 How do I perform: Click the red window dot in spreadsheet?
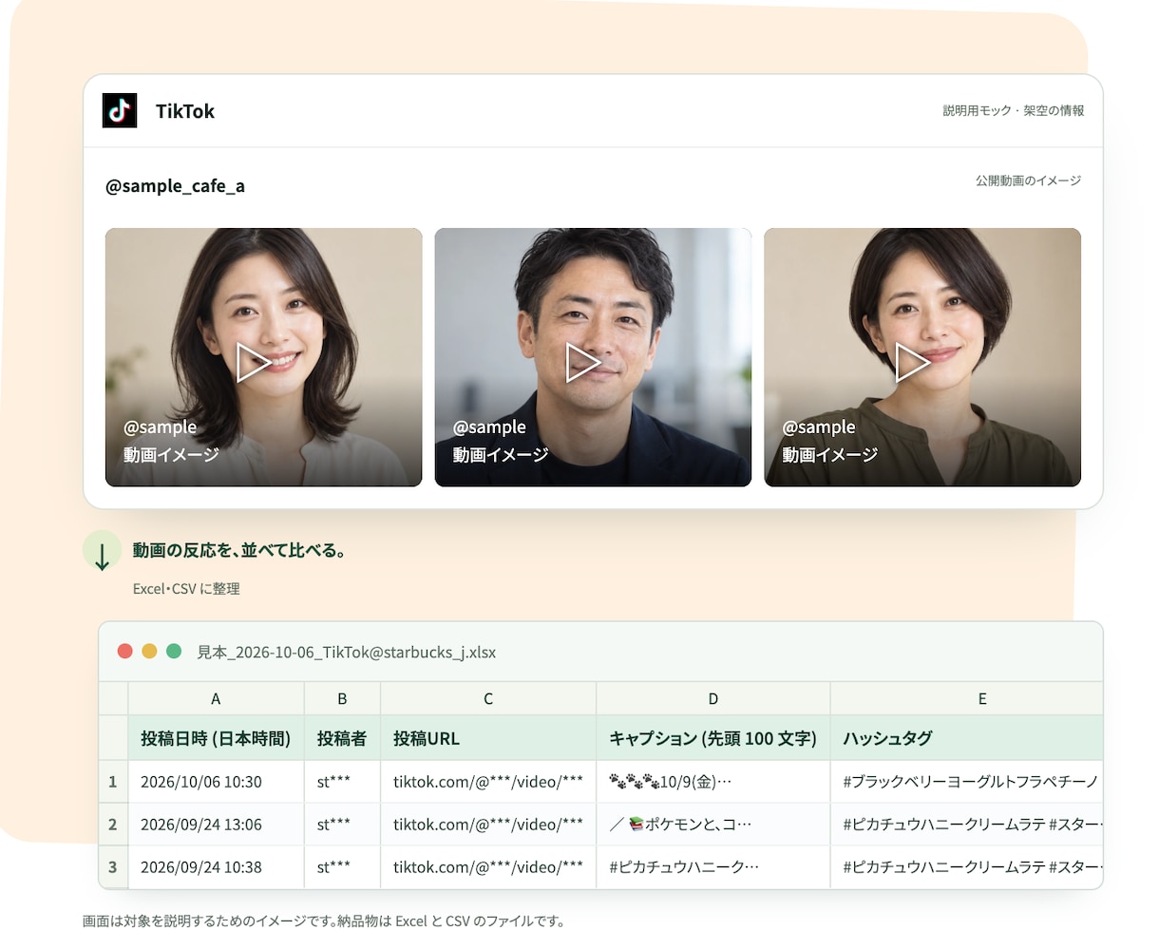124,651
